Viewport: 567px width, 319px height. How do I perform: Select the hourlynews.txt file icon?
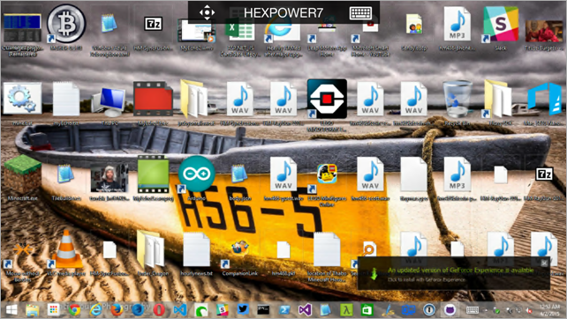pyautogui.click(x=196, y=249)
